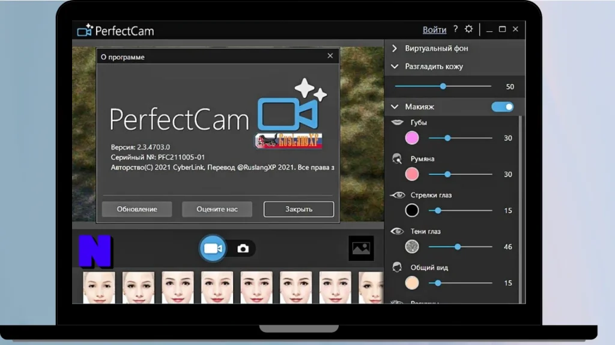Click the Общий вид value 15

point(508,283)
